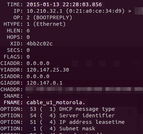Viewport: 143px width, 134px height.
Task: Click the IP address leasetime option line
Action: [x=63, y=122]
